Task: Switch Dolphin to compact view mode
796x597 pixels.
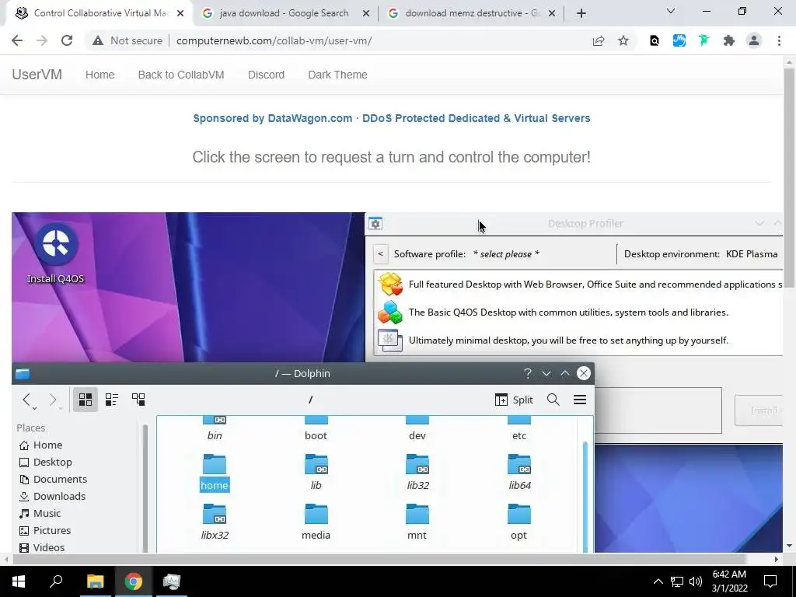Action: point(112,400)
